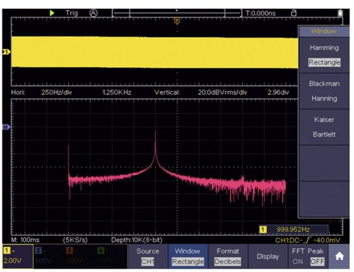The width and height of the screenshot is (354, 272).
Task: Click the horizontal position bar at top
Action: pyautogui.click(x=177, y=13)
